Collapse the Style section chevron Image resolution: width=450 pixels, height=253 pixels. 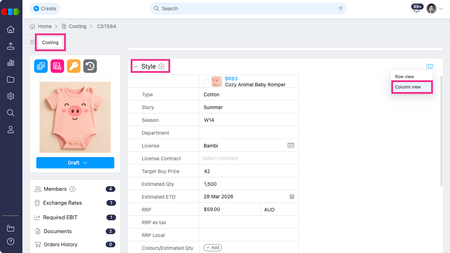click(136, 66)
